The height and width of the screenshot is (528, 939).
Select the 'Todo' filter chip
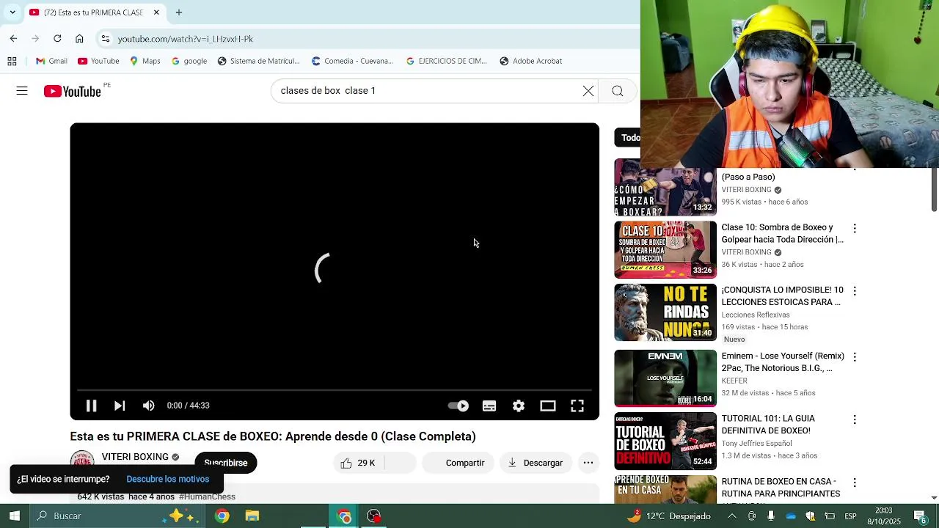tap(629, 138)
